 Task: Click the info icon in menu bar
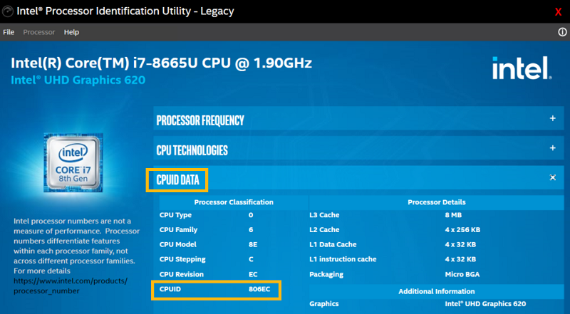pos(563,32)
